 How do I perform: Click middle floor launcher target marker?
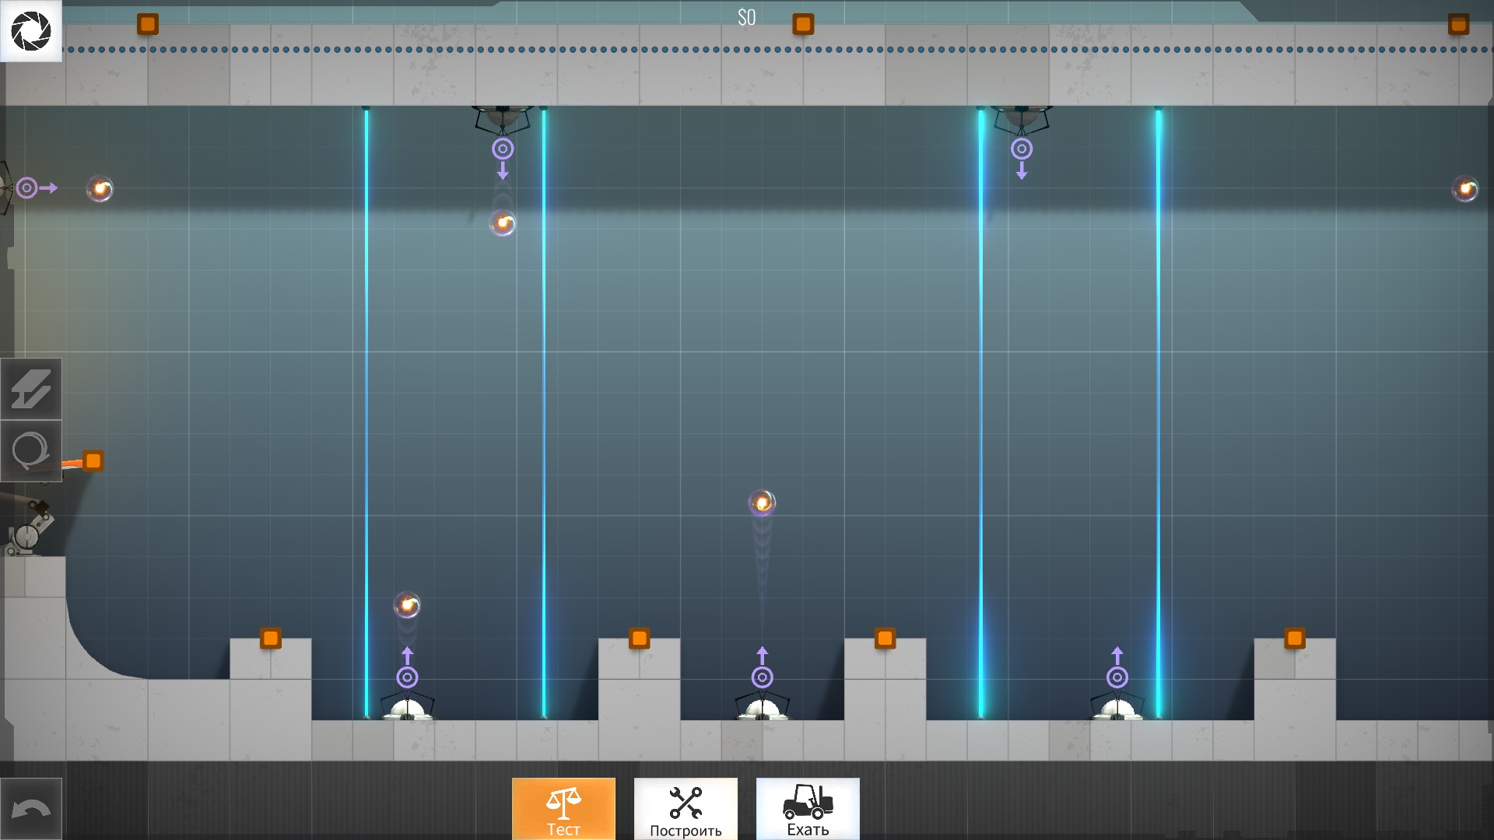pos(762,677)
